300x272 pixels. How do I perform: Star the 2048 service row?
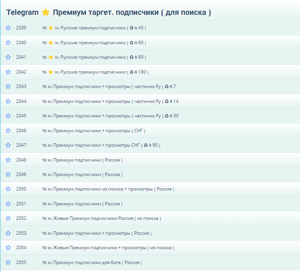pos(8,160)
